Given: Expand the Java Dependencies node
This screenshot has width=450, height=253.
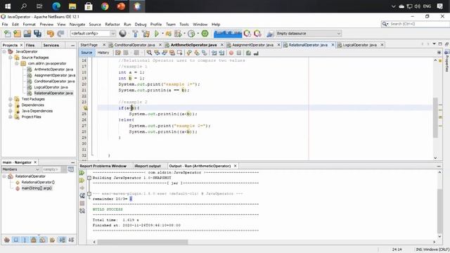Looking at the screenshot, I should point(11,111).
